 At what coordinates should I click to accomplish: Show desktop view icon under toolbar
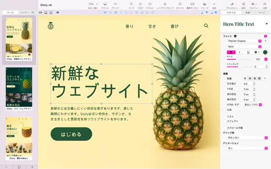[46, 13]
